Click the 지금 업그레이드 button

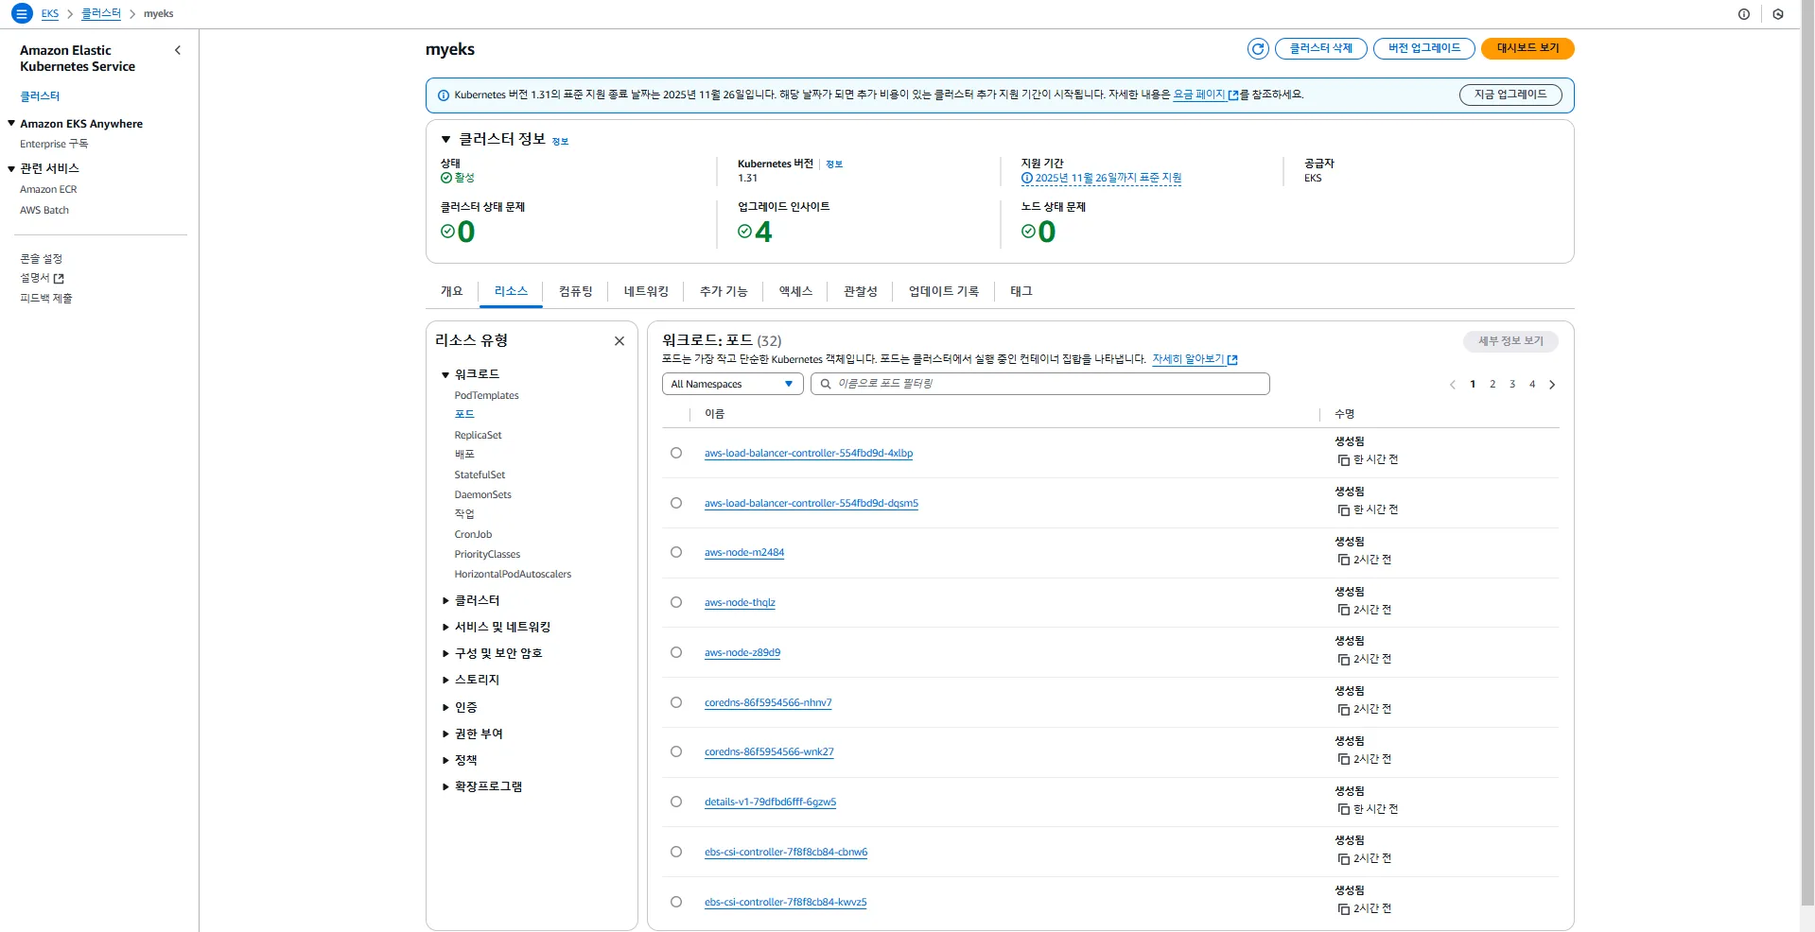coord(1510,95)
